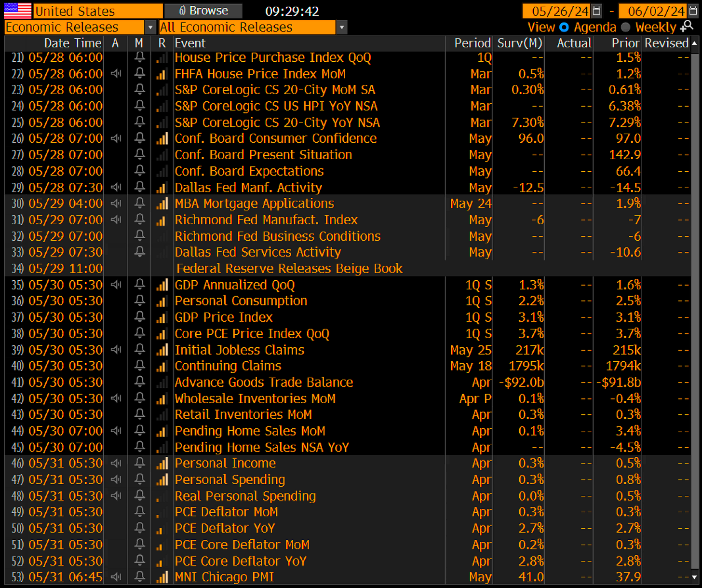This screenshot has height=588, width=702.
Task: Click the United States country selector field
Action: tap(98, 11)
